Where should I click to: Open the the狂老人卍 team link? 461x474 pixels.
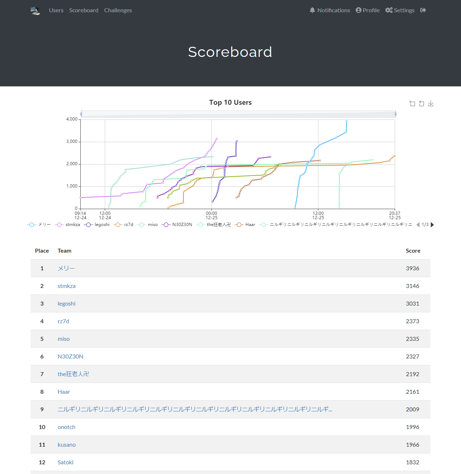73,374
